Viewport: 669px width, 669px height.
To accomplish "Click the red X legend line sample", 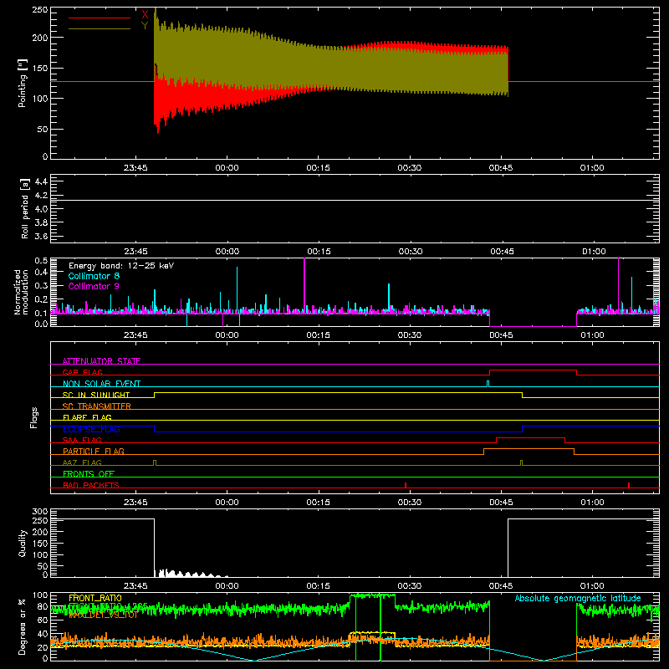I will click(100, 18).
